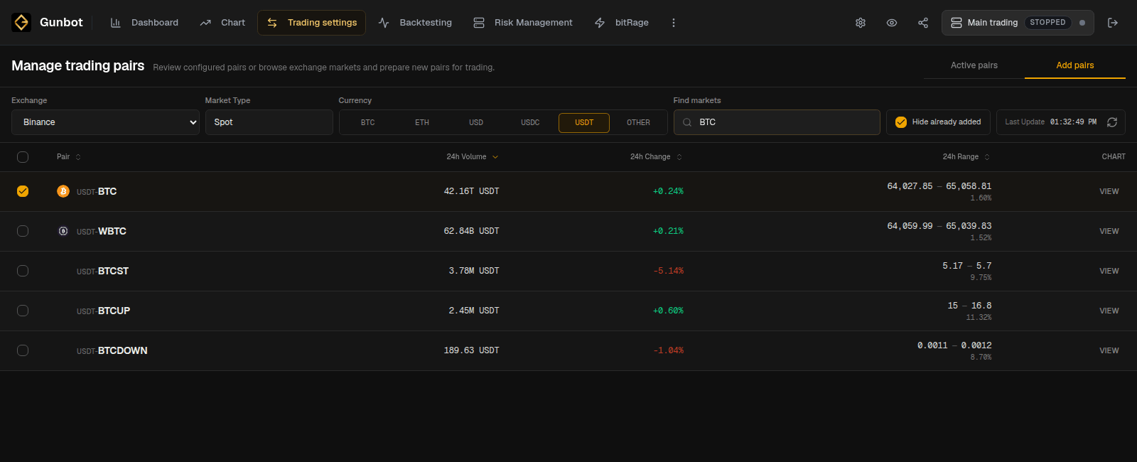Select USD currency filter

(x=476, y=123)
